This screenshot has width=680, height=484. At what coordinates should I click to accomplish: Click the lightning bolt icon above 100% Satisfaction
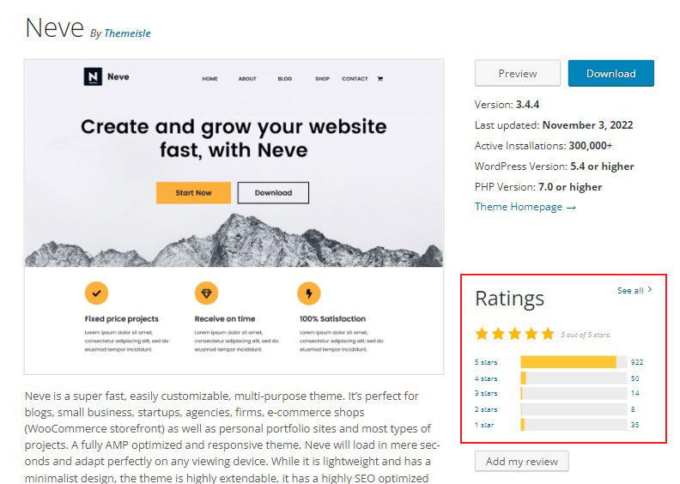[x=309, y=293]
